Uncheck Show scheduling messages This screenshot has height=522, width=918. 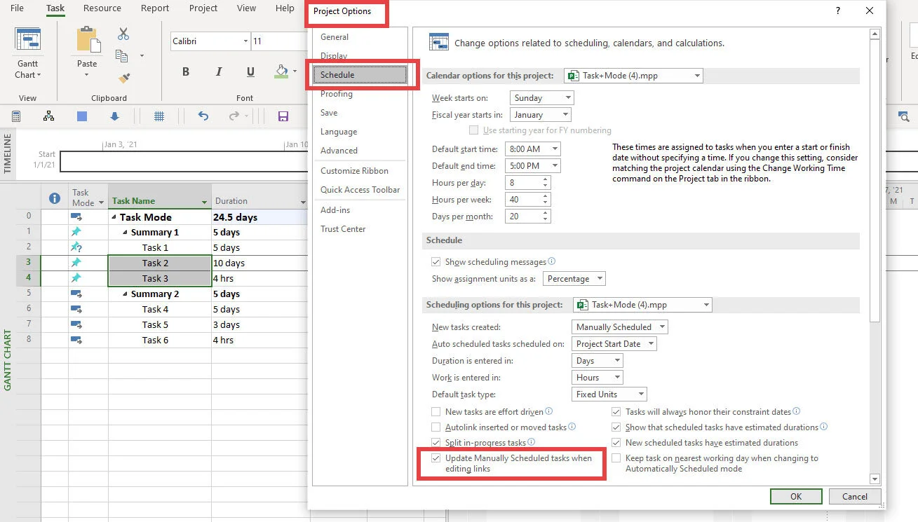point(436,262)
